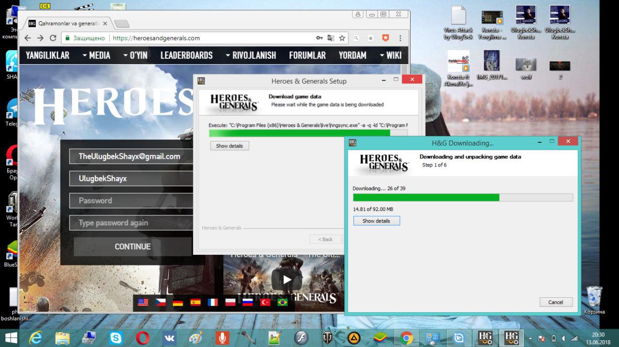This screenshot has width=619, height=347.
Task: Reload the Heroes & Generals page
Action: click(x=53, y=38)
